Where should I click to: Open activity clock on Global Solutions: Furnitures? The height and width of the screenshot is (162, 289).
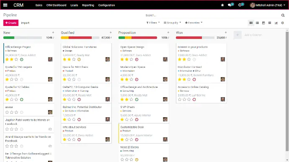tap(79, 59)
